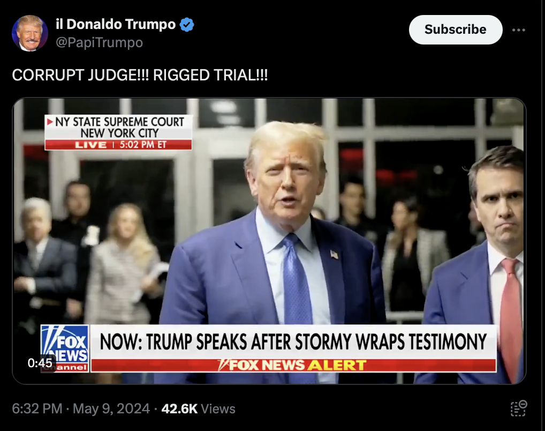545x431 pixels.
Task: Subscribe to the @PapiTrumpo account
Action: [x=455, y=29]
